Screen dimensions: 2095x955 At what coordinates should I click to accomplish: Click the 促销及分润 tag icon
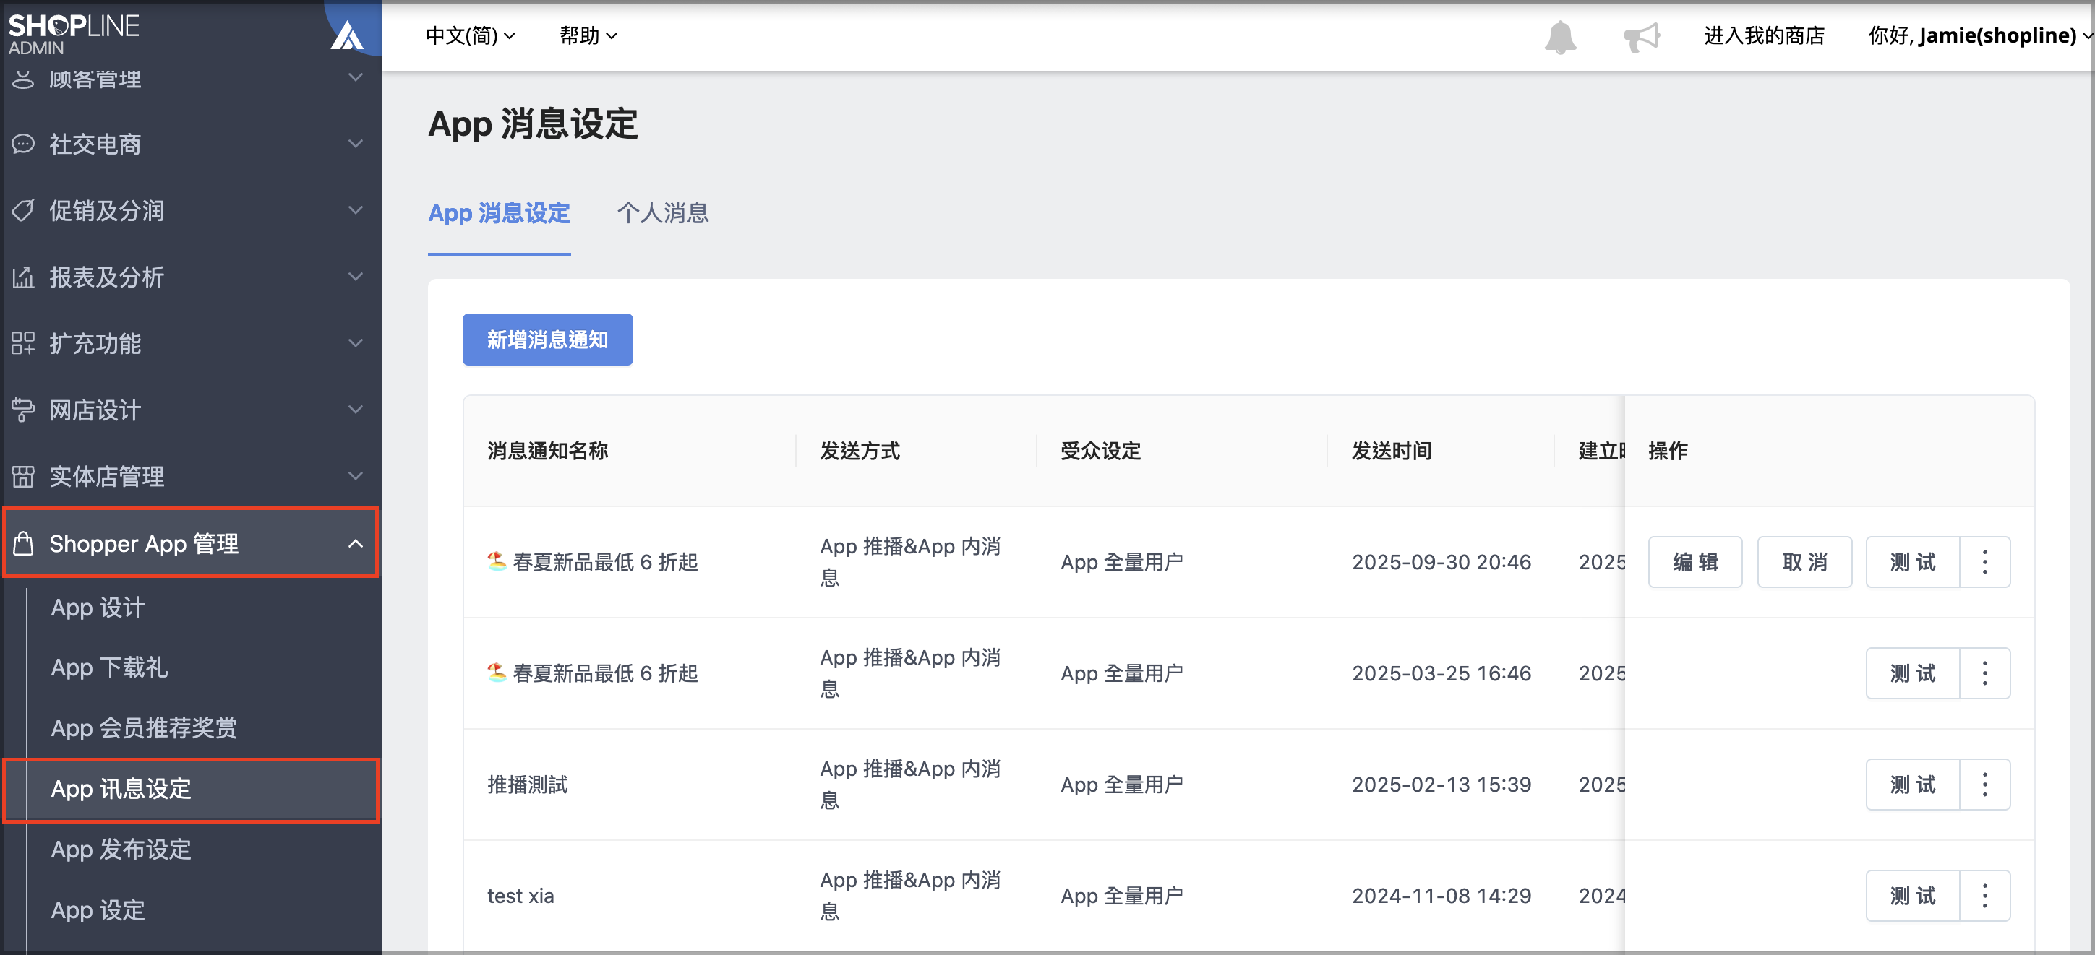click(23, 210)
